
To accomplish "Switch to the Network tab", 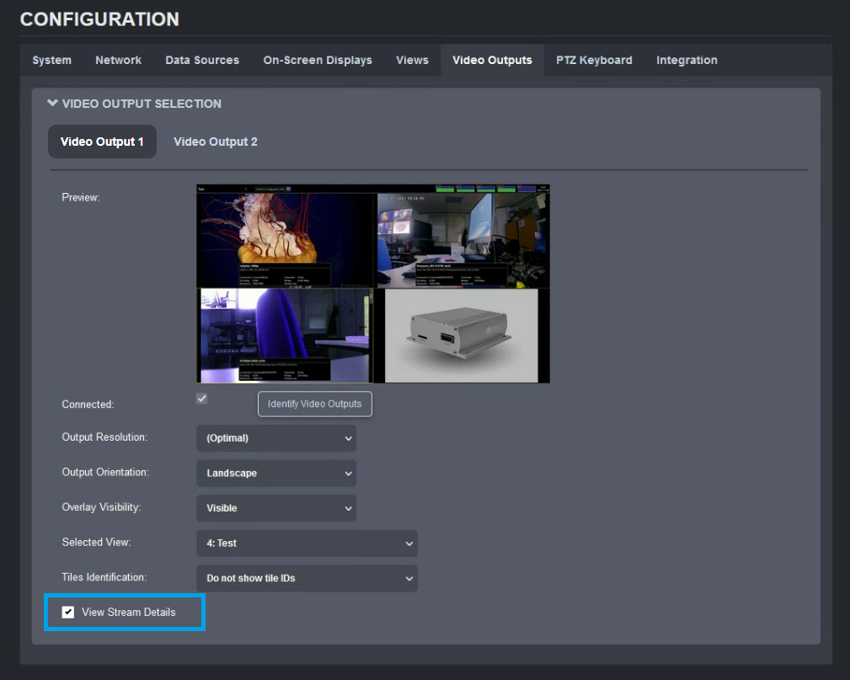I will (x=118, y=60).
